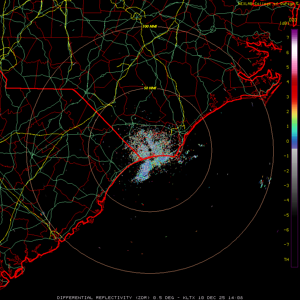Screen dimensions: 300x300
Task: Click the 7 value on the scale
Action: point(288,37)
